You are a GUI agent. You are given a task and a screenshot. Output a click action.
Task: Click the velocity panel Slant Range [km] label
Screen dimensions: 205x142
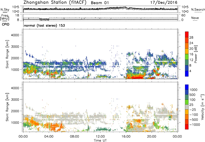(7, 107)
